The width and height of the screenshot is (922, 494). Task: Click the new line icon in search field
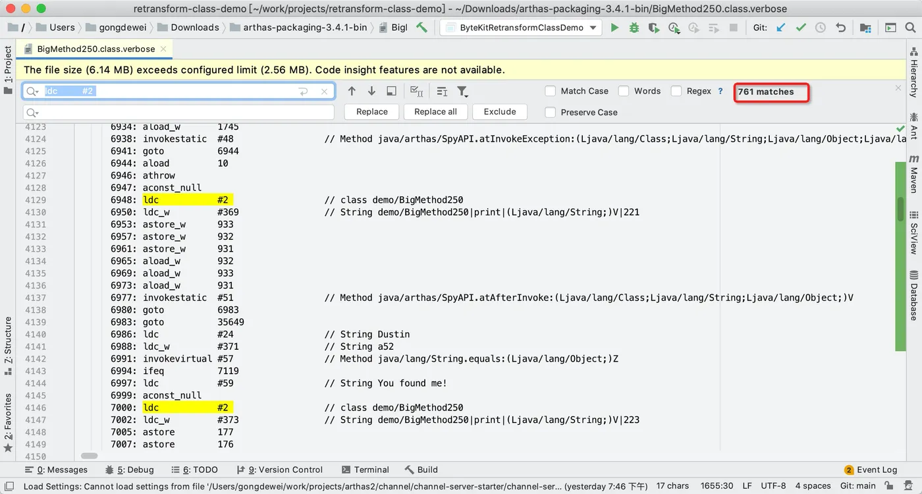pos(304,92)
